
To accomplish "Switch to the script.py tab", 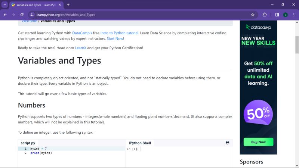I will [x=28, y=143].
